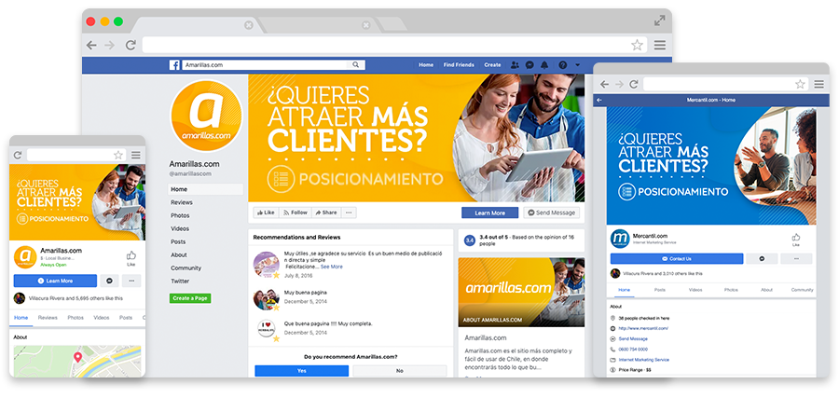Open the Messenger icon in the Facebook top bar
This screenshot has height=398, width=839.
530,64
